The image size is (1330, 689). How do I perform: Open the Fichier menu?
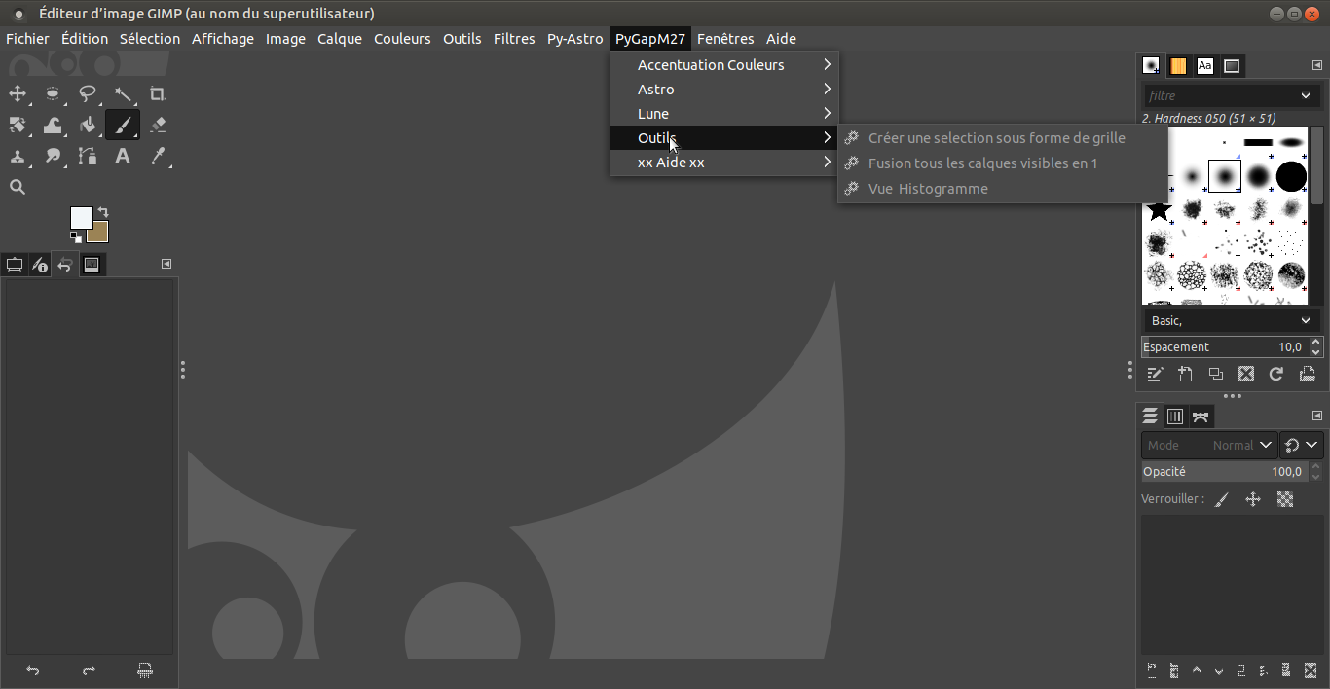(x=27, y=39)
